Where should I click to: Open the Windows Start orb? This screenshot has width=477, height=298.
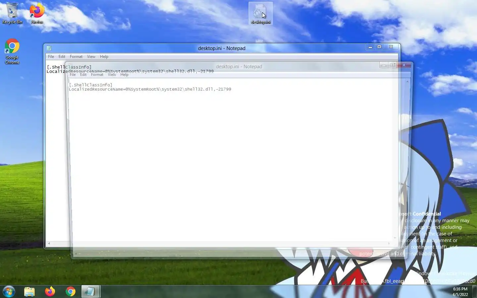[x=9, y=291]
